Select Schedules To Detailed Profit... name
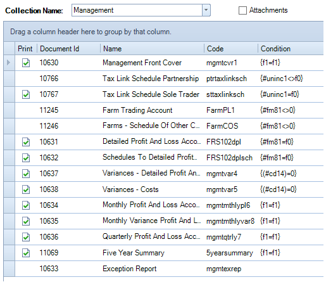This screenshot has width=326, height=282. [x=150, y=157]
